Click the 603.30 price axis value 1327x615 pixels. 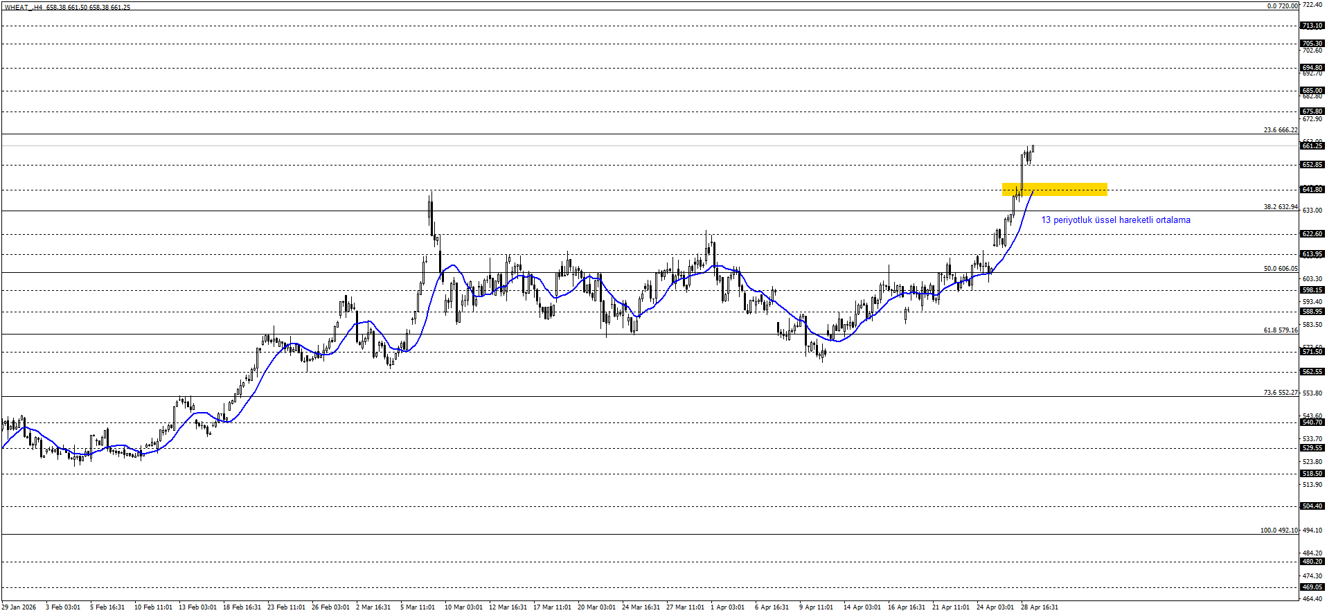coord(1312,279)
